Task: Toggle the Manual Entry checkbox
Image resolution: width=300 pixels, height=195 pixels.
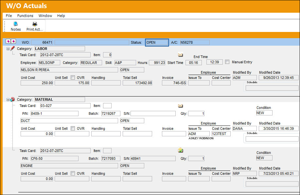Action: point(227,62)
